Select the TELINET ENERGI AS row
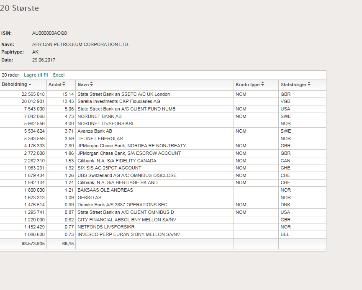Viewport: 362px width, 290px height. (x=163, y=139)
